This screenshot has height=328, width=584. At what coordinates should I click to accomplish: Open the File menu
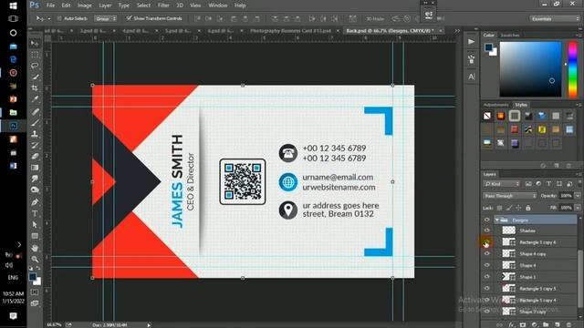51,5
